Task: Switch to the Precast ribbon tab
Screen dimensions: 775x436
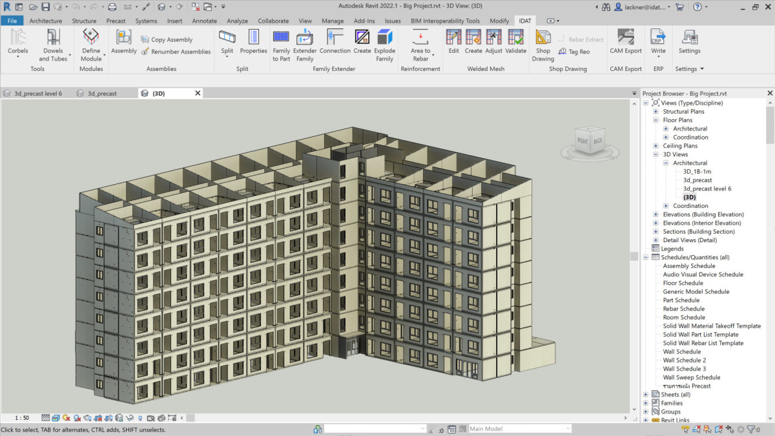Action: [x=116, y=21]
